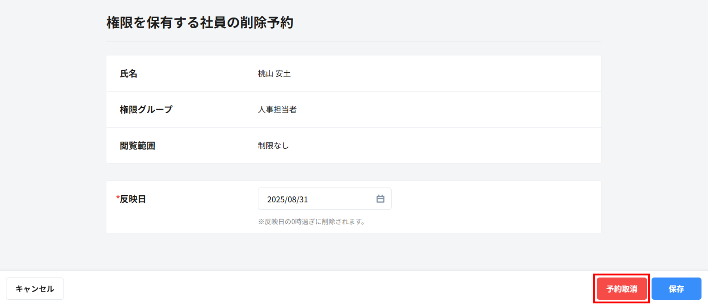Click the note about 0時過ぎ deletion
Image resolution: width=708 pixels, height=306 pixels.
(x=312, y=222)
